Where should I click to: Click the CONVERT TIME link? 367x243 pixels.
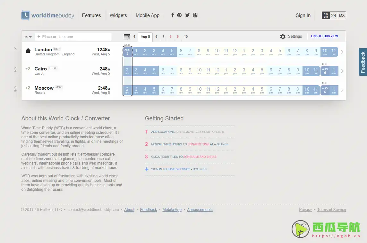(x=199, y=144)
